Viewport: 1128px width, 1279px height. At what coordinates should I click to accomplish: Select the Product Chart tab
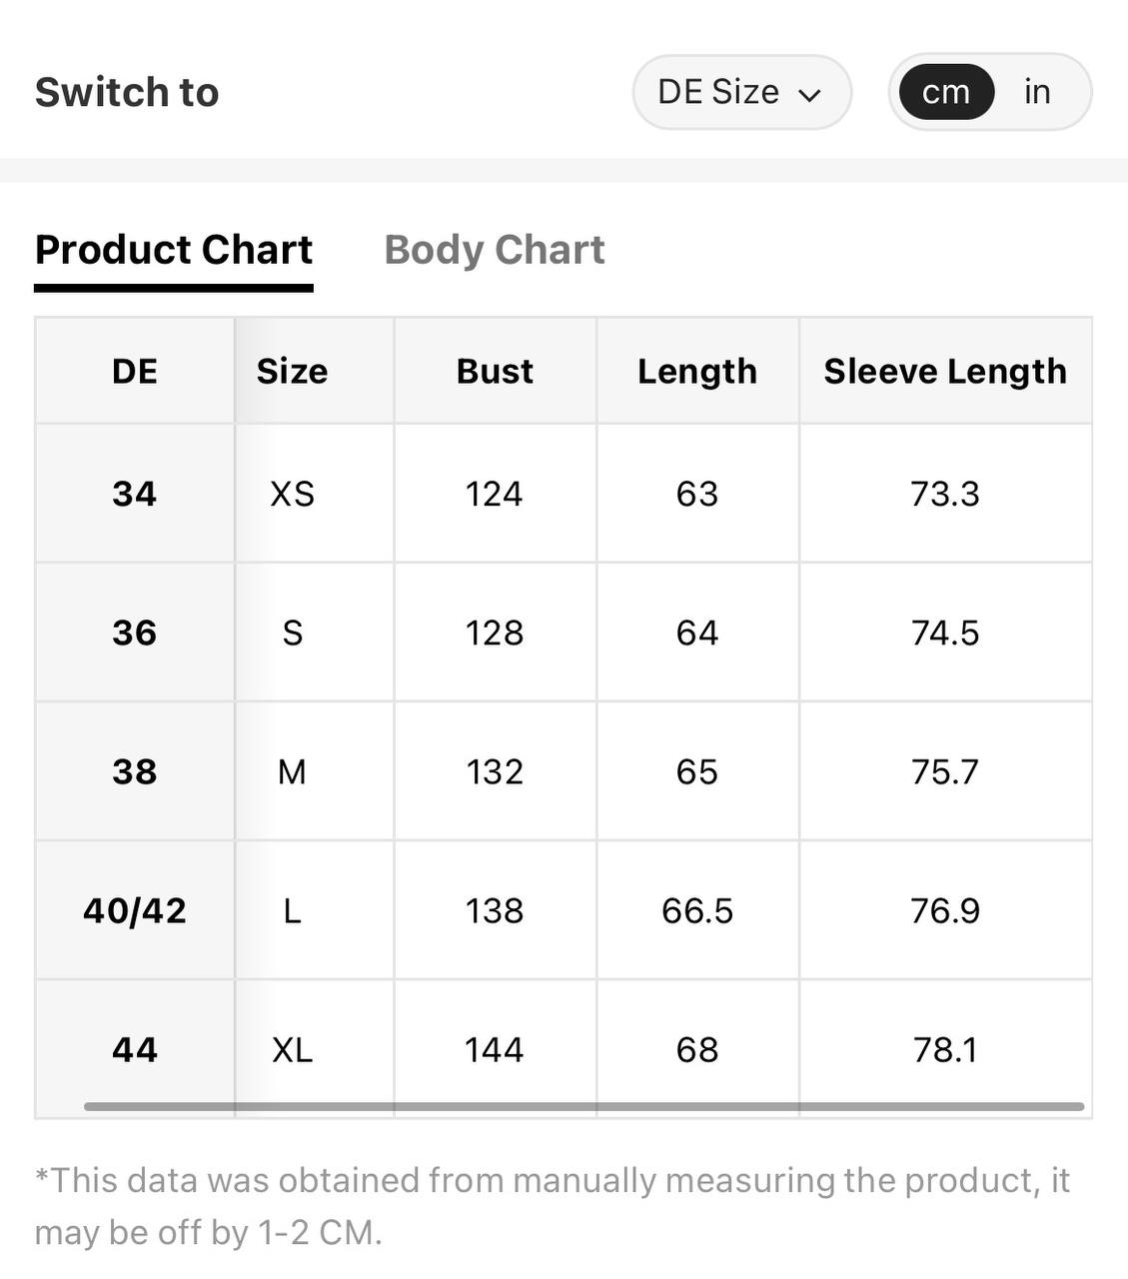174,250
